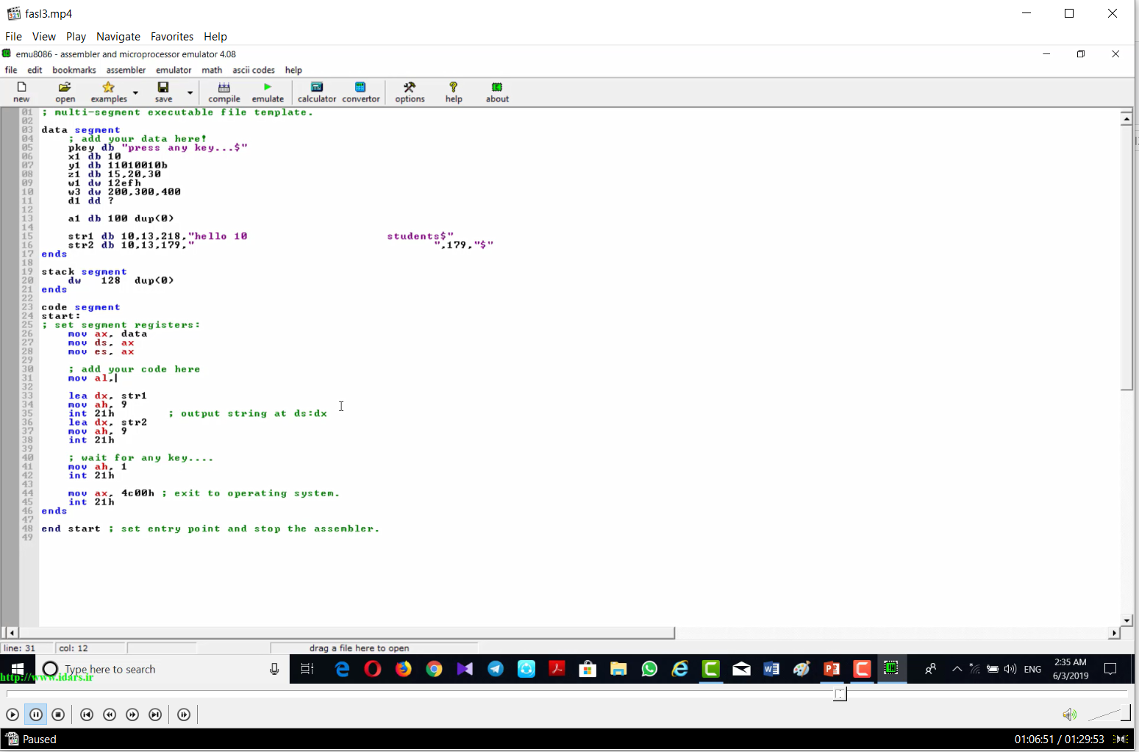
Task: Click the horizontal scroll right arrow
Action: [1114, 633]
